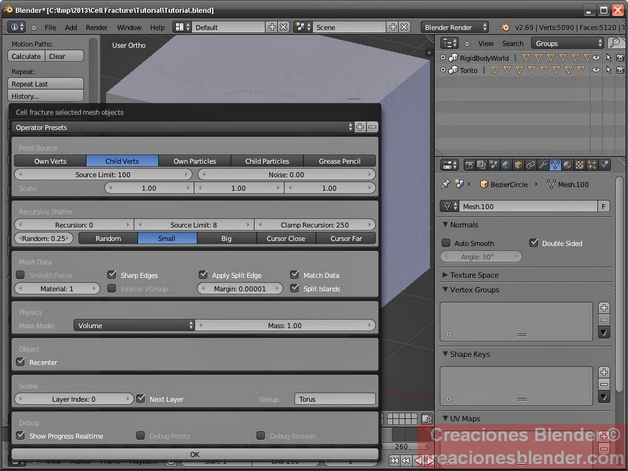Screen dimensions: 628x471
Task: Select the World properties tab
Action: pos(506,165)
